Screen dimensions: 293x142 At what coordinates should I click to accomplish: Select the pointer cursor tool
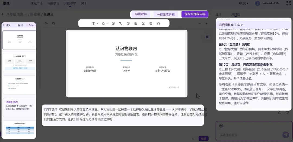(46, 23)
